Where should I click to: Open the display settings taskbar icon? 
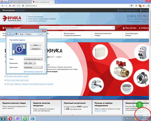click(32, 119)
